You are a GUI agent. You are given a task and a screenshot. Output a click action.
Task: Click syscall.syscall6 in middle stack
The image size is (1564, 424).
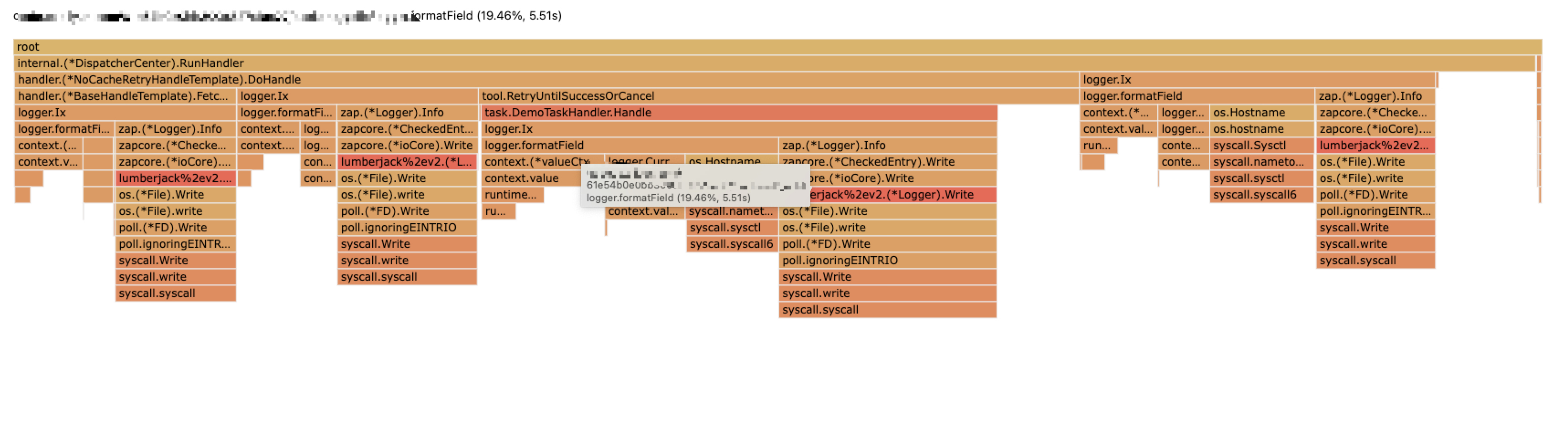point(732,244)
